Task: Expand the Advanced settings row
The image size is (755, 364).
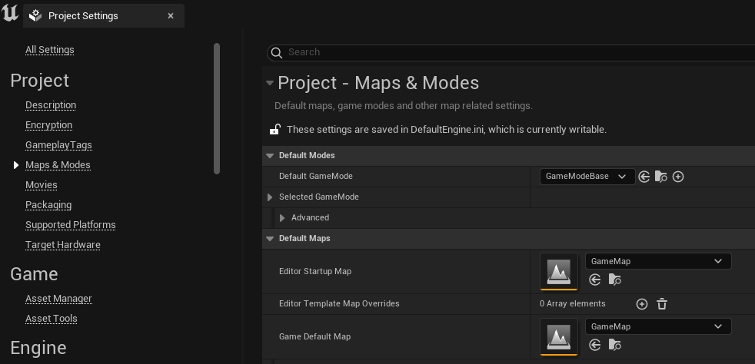Action: pyautogui.click(x=282, y=218)
